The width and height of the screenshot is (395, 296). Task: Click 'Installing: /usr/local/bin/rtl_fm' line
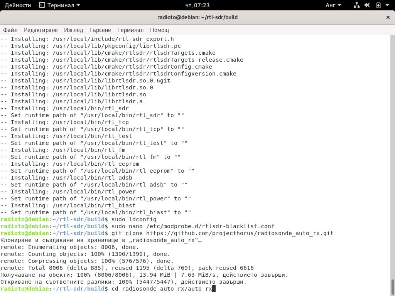[63, 150]
